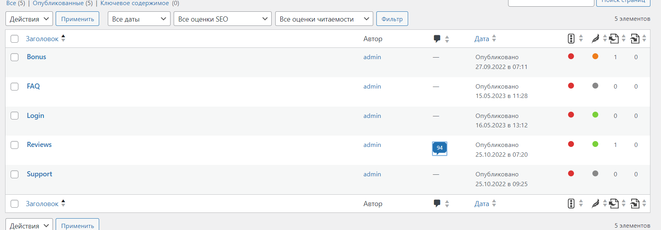Viewport: 661px width, 230px height.
Task: Click the Фильтр button
Action: point(392,19)
